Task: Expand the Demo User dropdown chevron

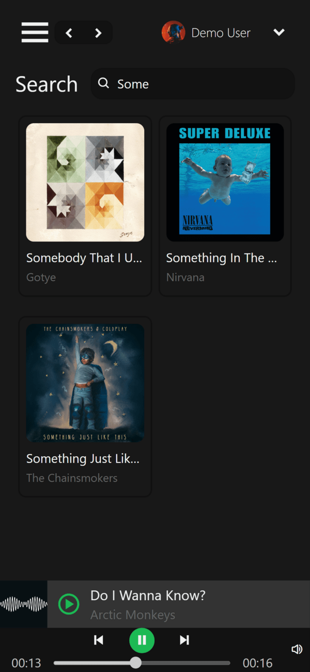Action: coord(279,33)
